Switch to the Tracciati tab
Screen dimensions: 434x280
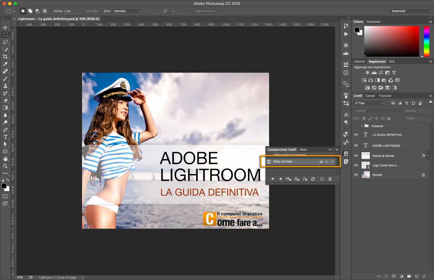[x=385, y=96]
